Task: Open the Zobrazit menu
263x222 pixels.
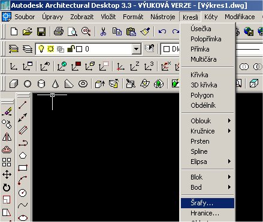Action: pyautogui.click(x=82, y=17)
